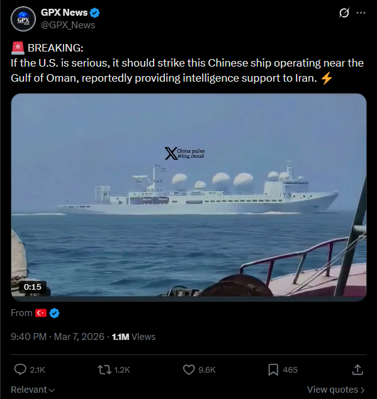Viewport: 377px width, 399px height.
Task: Bookmark this post
Action: [x=273, y=369]
